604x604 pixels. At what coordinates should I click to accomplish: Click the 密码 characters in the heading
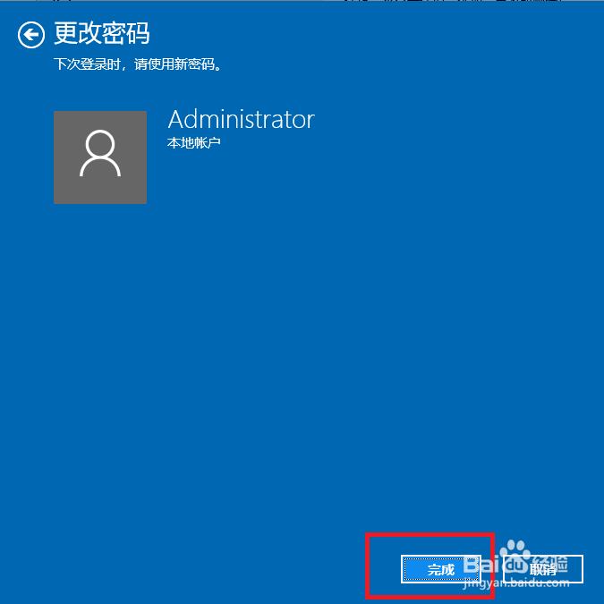tap(126, 33)
